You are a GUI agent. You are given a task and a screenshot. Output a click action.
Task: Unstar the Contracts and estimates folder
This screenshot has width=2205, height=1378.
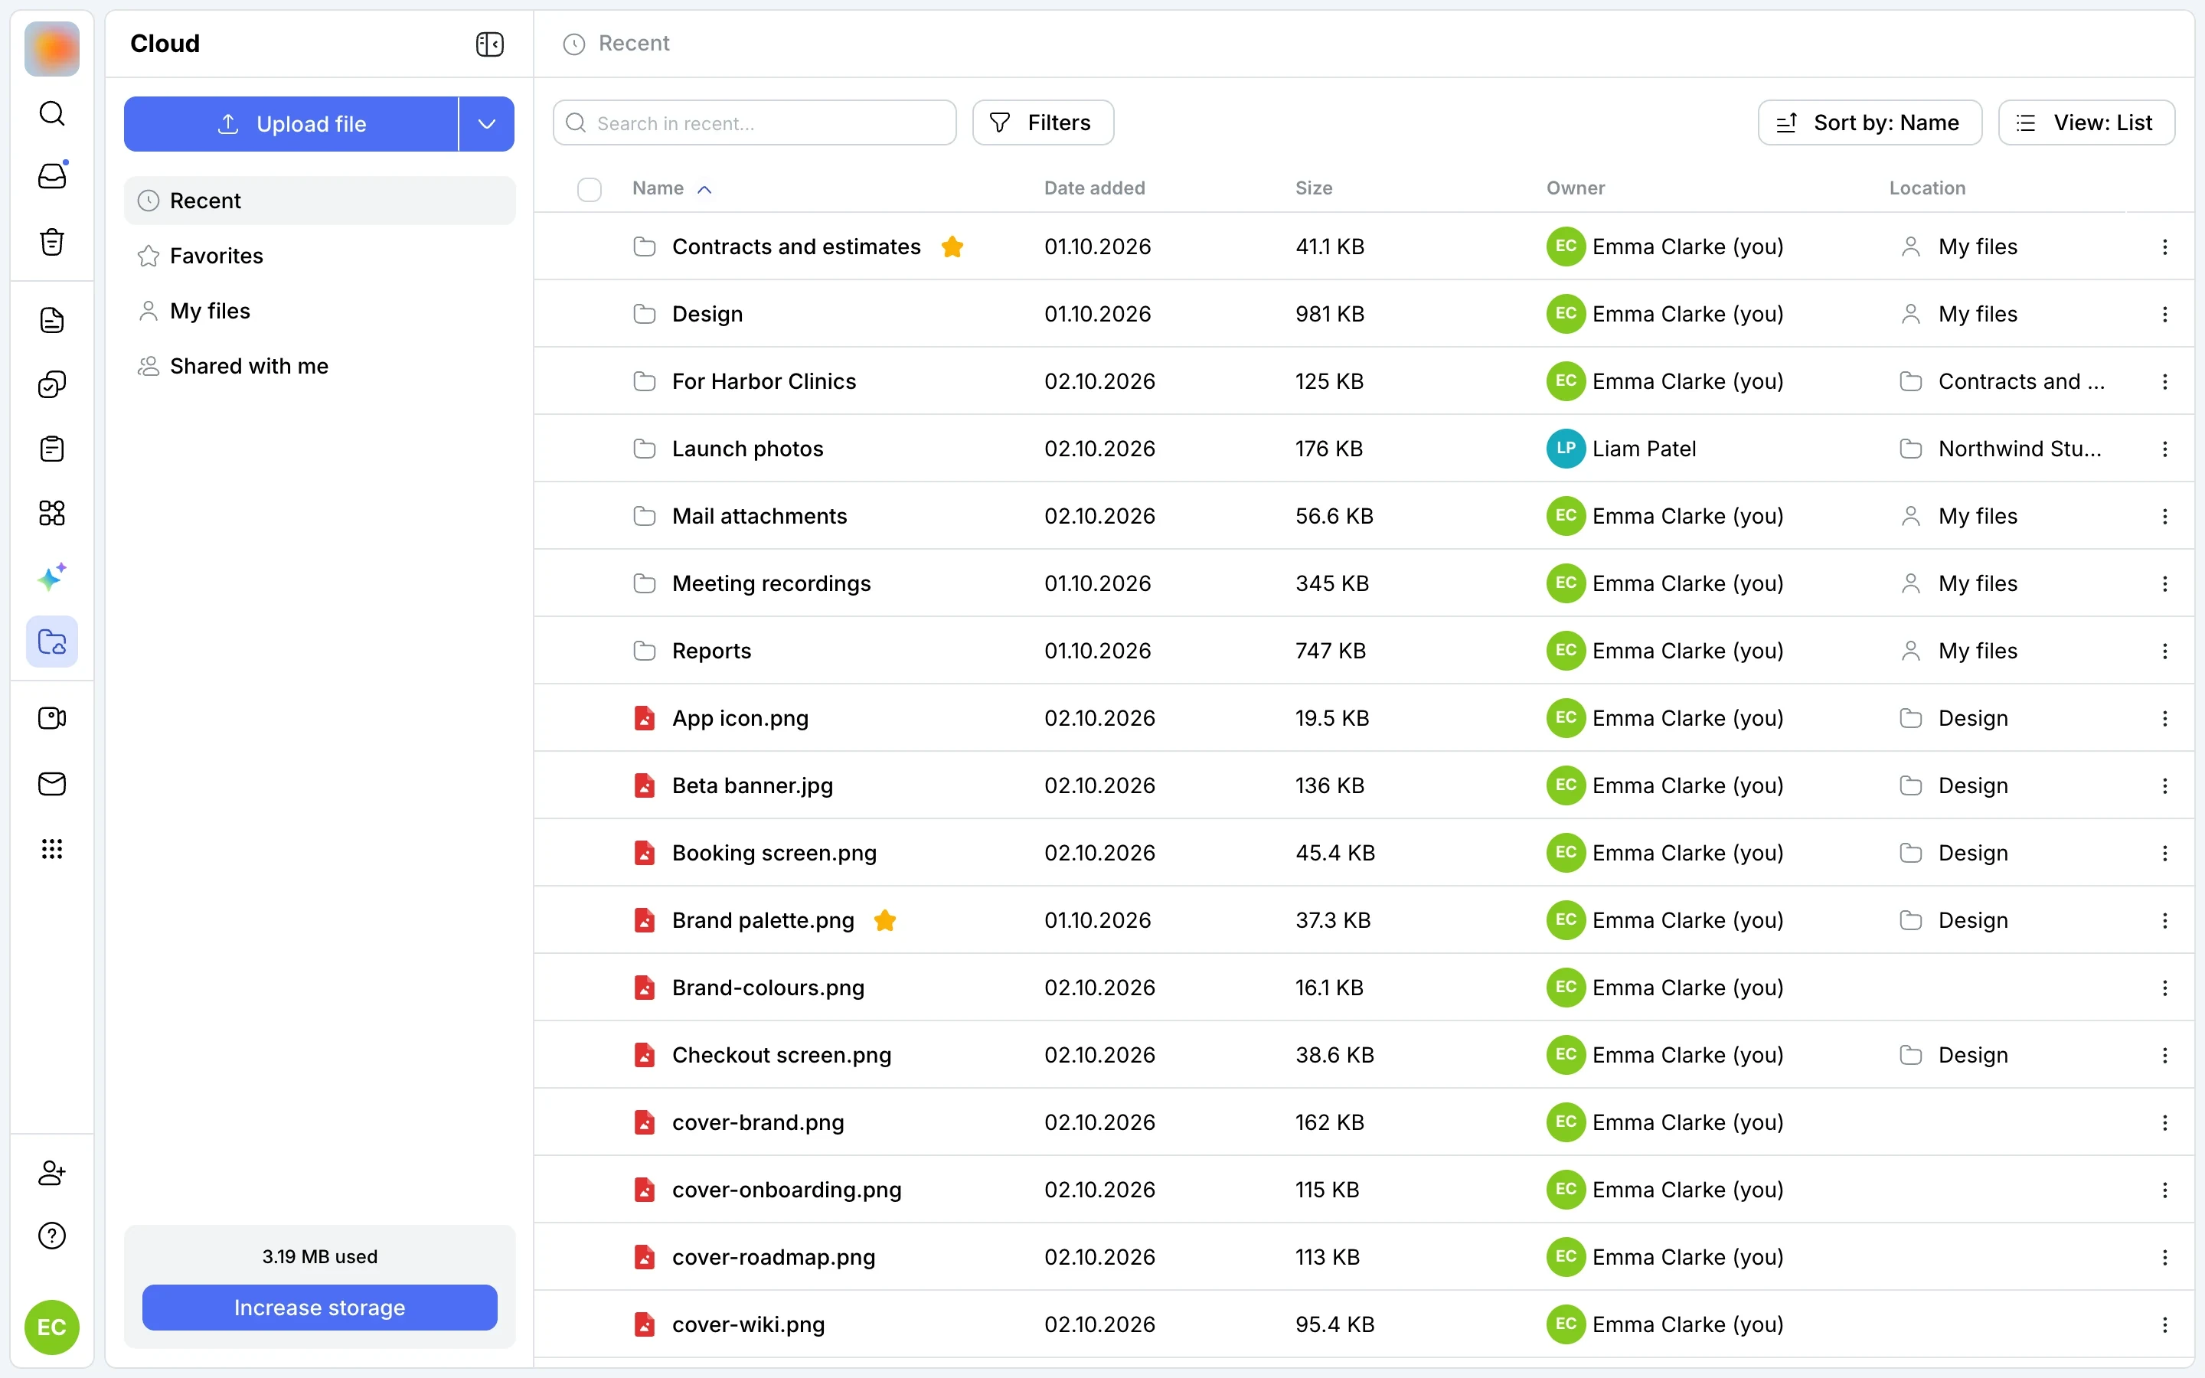click(x=952, y=246)
